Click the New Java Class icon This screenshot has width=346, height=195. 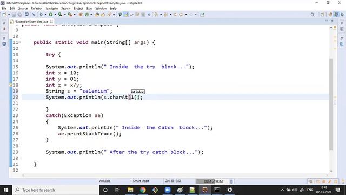[86, 15]
